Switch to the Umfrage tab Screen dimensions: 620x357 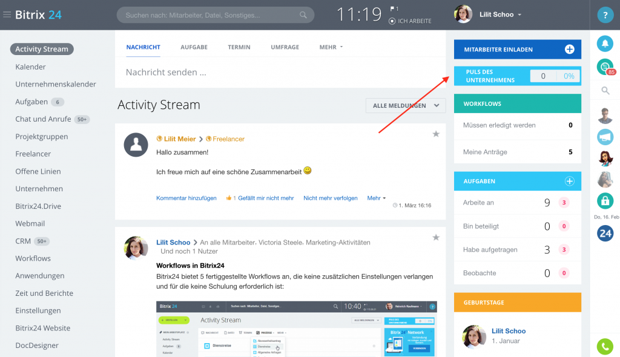(x=285, y=47)
